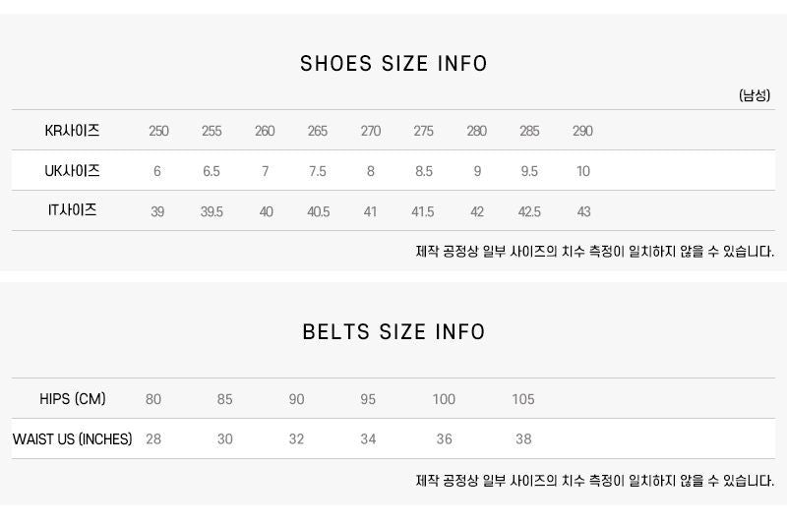Click IT size 42.5 cell
This screenshot has height=523, width=787.
(529, 211)
